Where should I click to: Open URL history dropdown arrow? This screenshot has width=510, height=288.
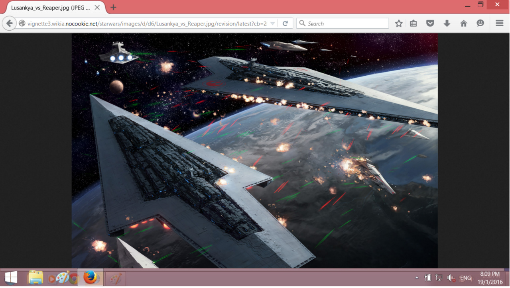273,24
